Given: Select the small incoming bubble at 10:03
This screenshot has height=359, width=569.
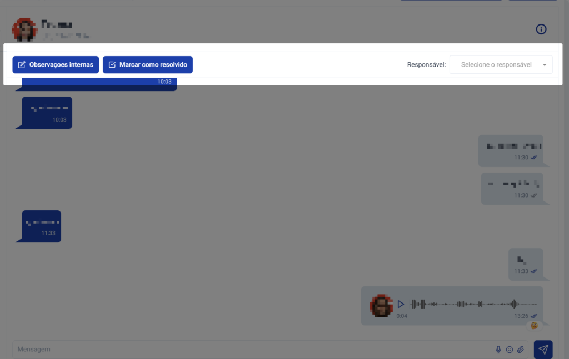Looking at the screenshot, I should pyautogui.click(x=47, y=113).
